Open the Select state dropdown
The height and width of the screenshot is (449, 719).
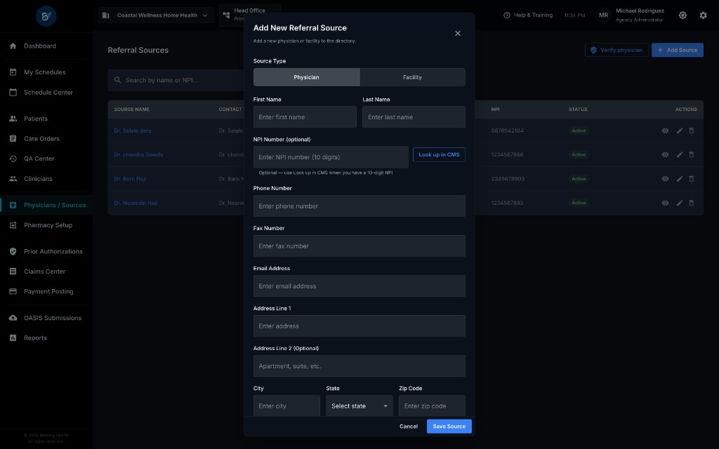click(359, 406)
